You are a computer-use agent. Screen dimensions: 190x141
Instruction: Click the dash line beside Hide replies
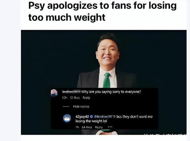pyautogui.click(x=66, y=106)
